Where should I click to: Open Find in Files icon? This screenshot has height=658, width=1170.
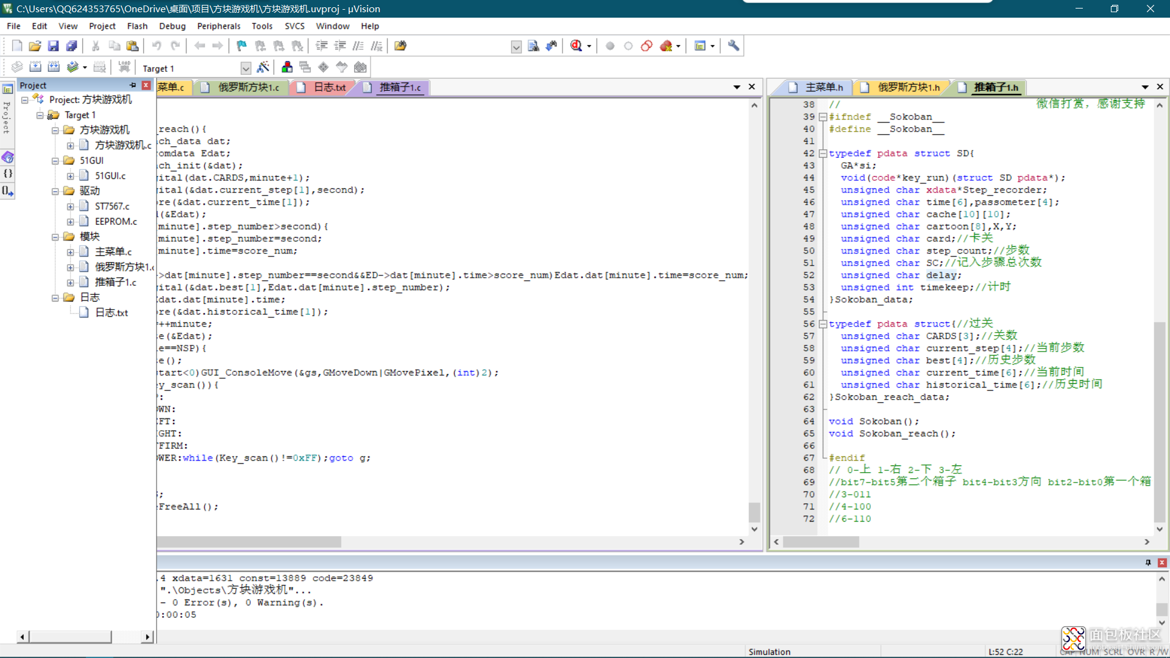pyautogui.click(x=400, y=46)
